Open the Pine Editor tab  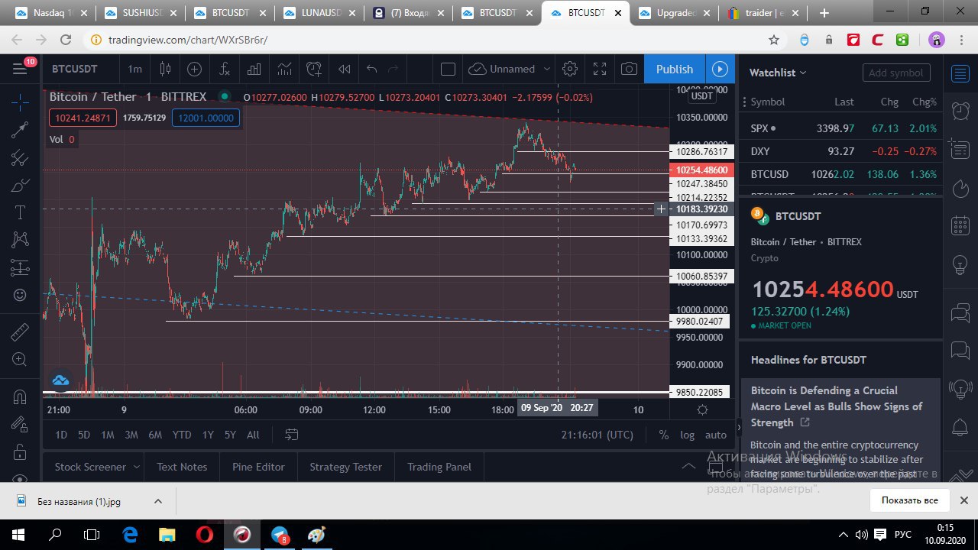click(x=258, y=467)
